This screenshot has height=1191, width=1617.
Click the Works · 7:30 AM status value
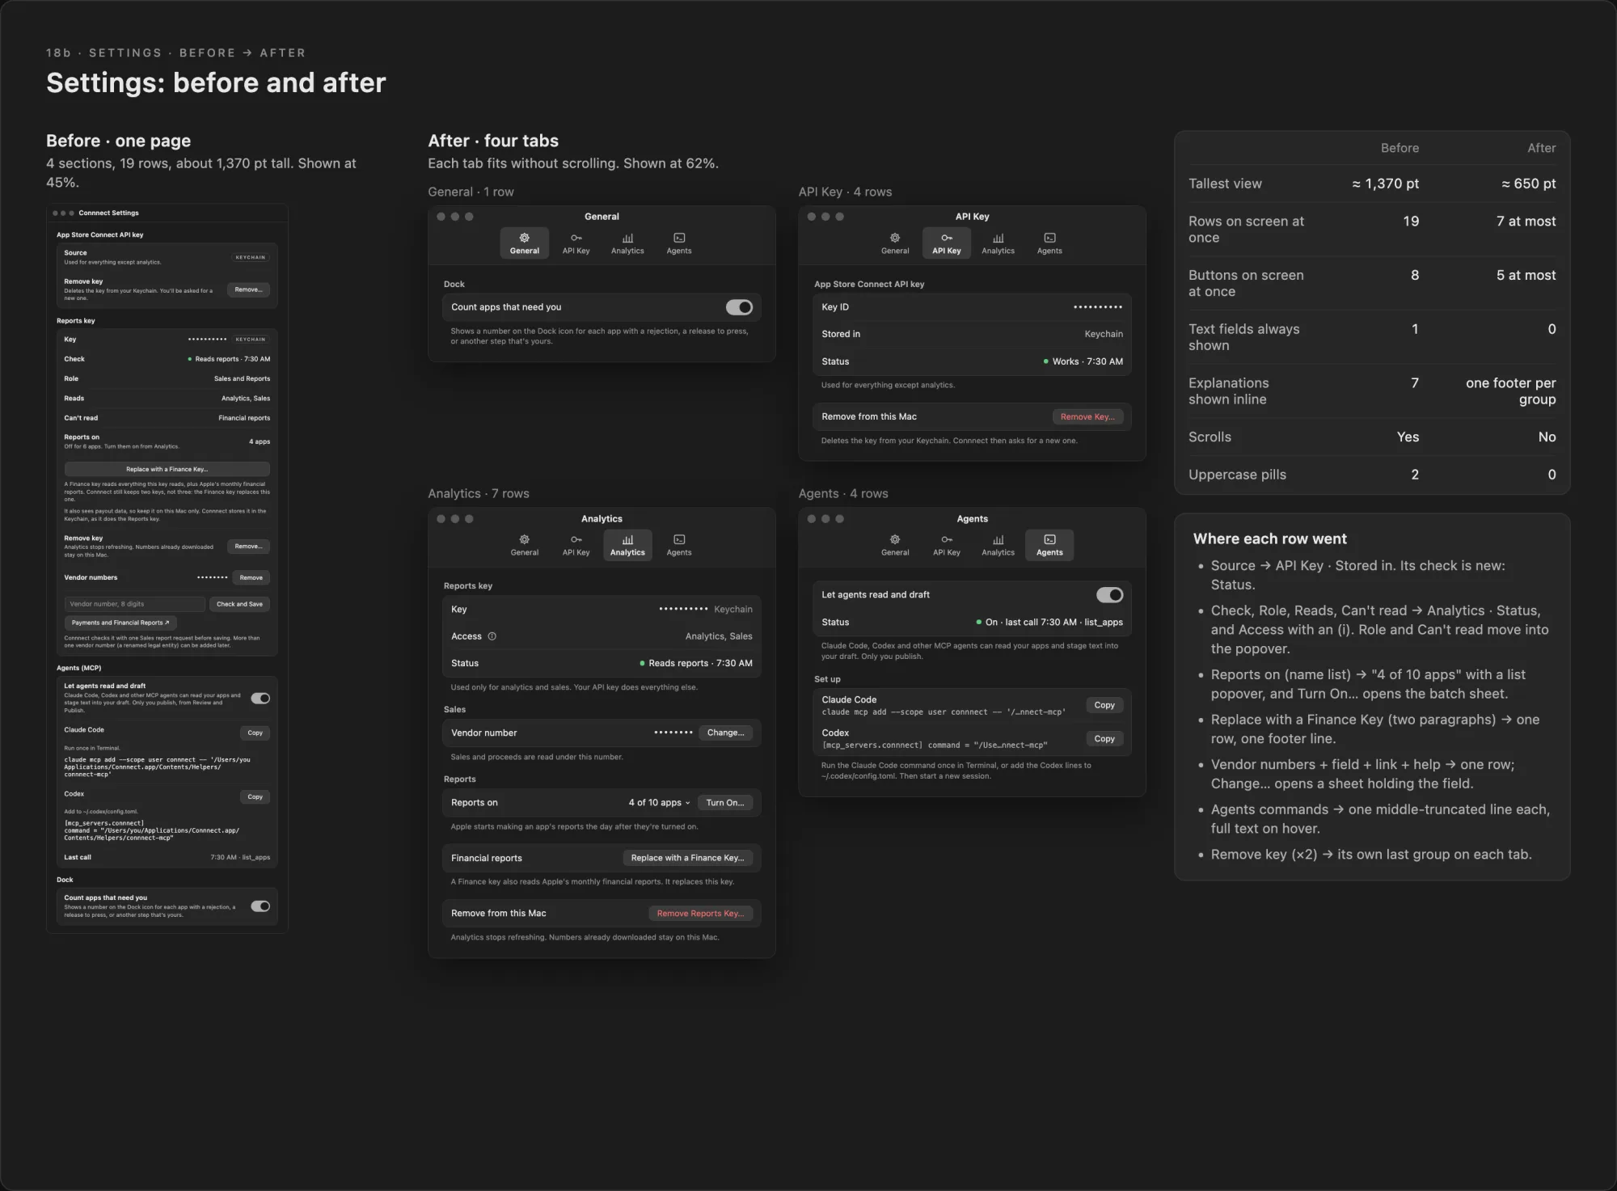click(1083, 361)
